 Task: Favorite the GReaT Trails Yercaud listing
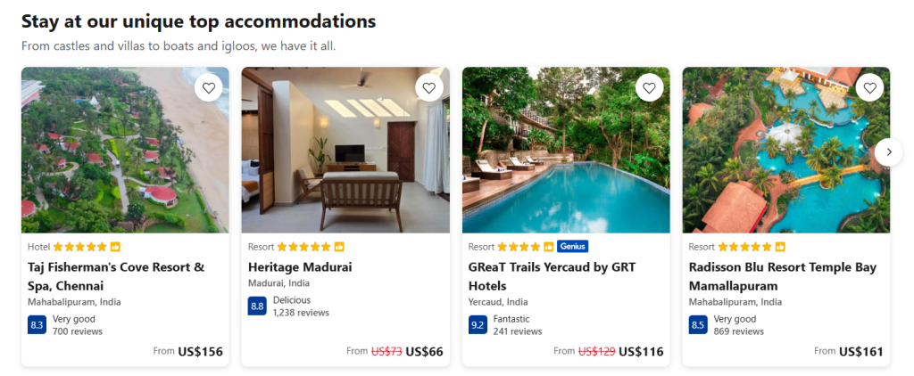click(650, 87)
